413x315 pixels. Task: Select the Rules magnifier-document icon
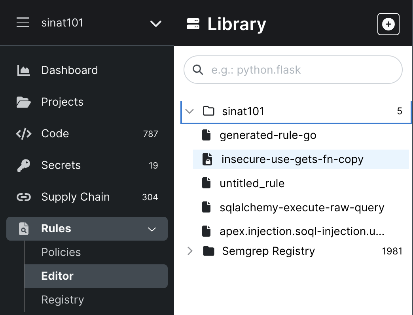(24, 228)
